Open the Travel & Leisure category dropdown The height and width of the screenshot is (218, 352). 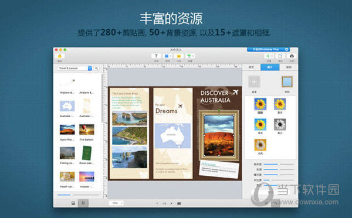coord(75,68)
